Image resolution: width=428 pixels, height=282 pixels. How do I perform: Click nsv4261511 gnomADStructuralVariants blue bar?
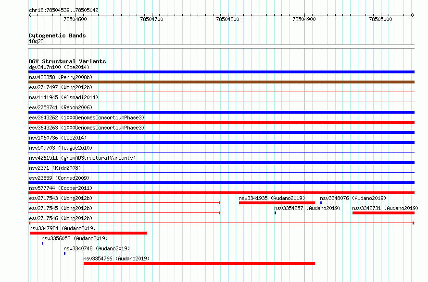pyautogui.click(x=221, y=163)
